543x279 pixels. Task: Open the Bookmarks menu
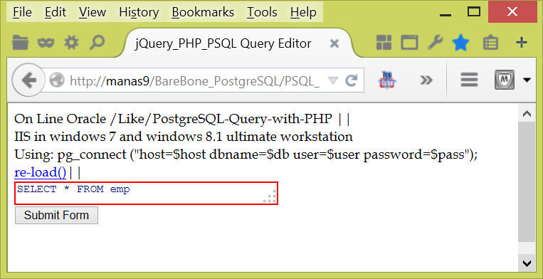pyautogui.click(x=203, y=13)
